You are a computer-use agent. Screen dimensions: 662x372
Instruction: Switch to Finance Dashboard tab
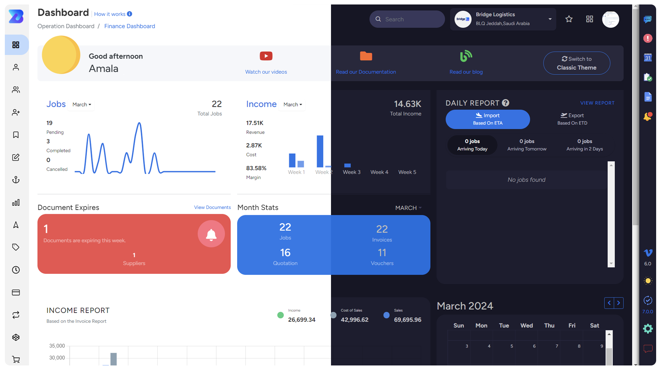click(x=130, y=26)
